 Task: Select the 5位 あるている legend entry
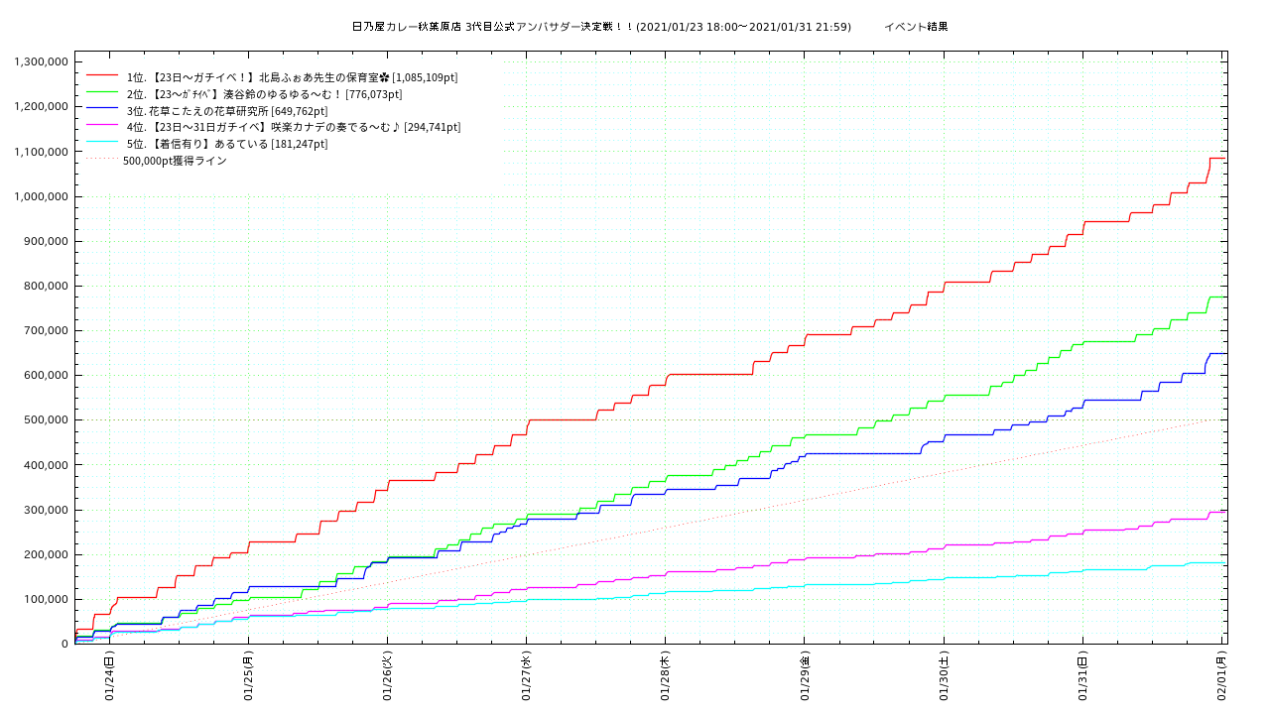[x=226, y=144]
